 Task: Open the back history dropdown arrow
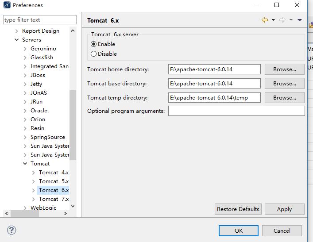[x=273, y=20]
